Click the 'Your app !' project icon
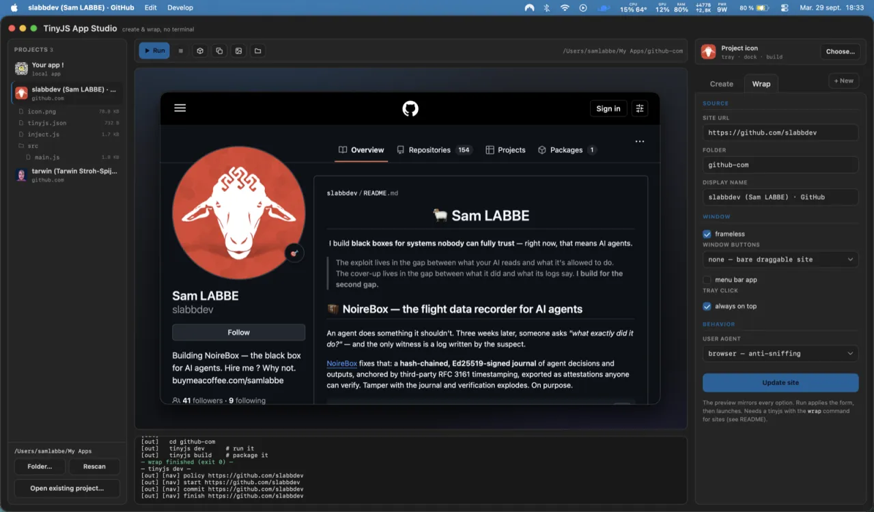 [x=21, y=68]
